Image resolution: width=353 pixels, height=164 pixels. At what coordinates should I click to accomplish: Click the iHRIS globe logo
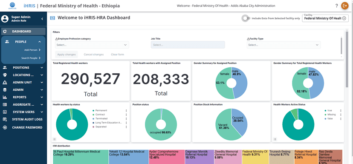(x=12, y=6)
